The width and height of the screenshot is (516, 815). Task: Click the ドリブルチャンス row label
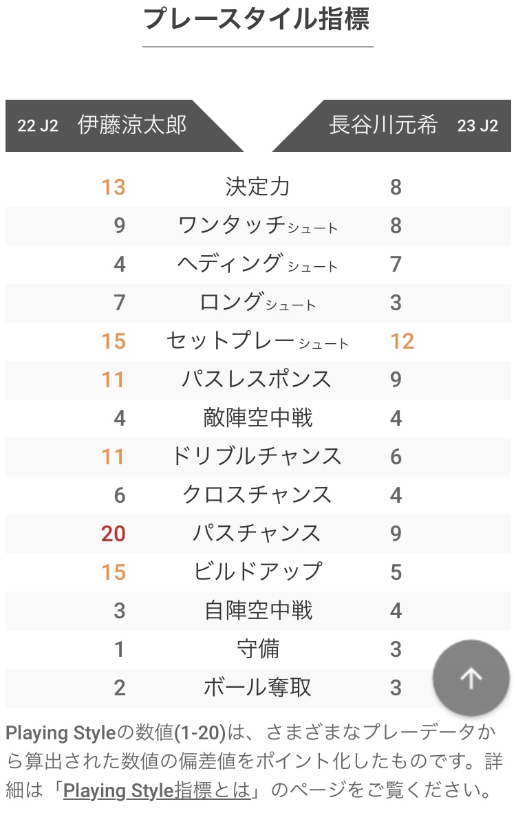pos(258,457)
